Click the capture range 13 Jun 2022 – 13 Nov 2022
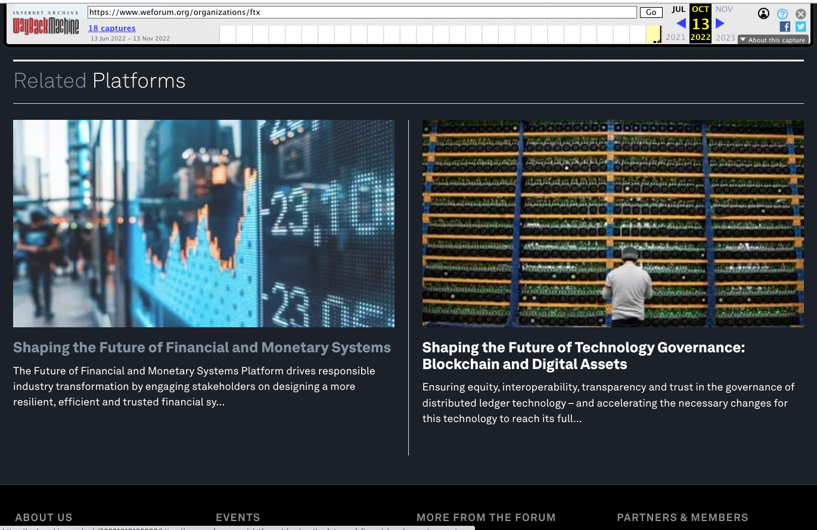Viewport: 817px width, 530px height. coord(131,39)
